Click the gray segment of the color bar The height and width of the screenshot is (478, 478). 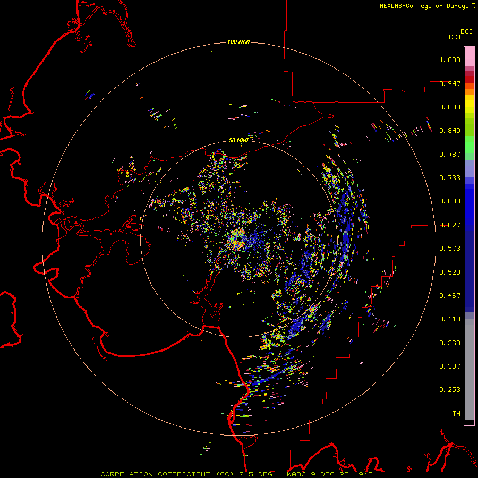tap(469, 369)
